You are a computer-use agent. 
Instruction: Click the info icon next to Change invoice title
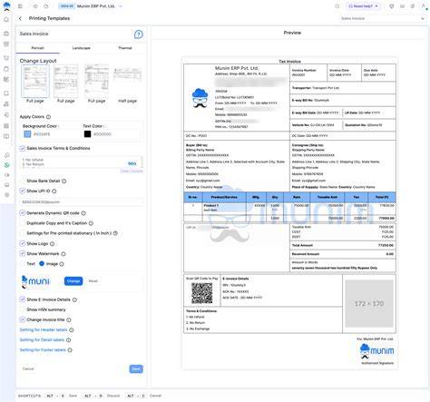coord(69,320)
